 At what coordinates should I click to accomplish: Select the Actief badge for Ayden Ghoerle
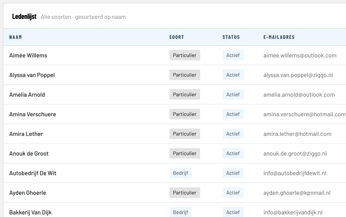[233, 193]
